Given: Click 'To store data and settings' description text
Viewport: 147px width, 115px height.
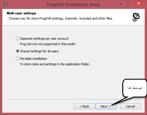Looking at the screenshot, I should [x=55, y=64].
